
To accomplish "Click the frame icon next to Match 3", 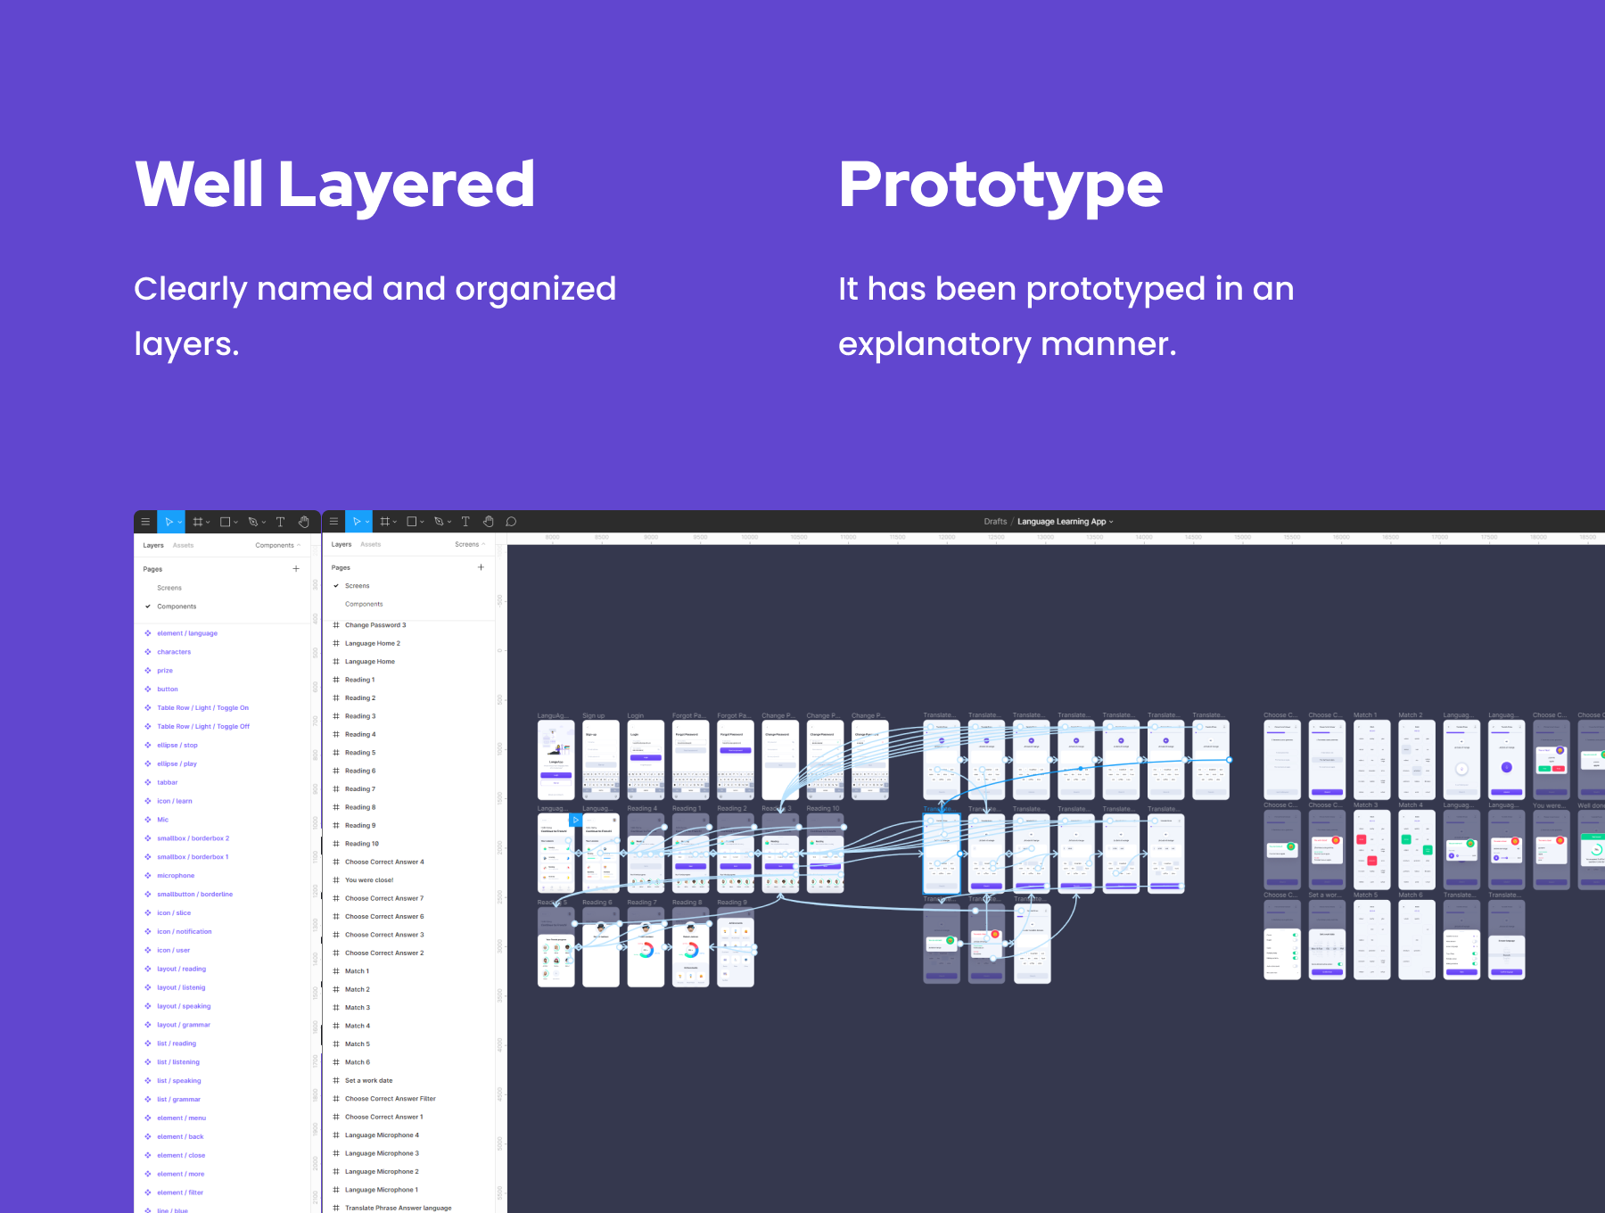I will pos(336,1008).
